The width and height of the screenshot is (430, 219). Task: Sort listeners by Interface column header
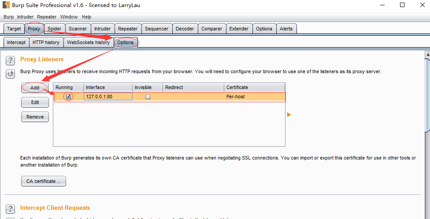click(x=108, y=87)
